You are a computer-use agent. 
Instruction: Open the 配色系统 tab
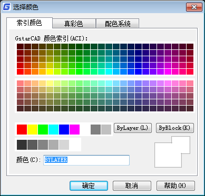118,24
